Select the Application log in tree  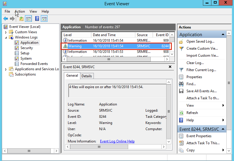click(x=29, y=43)
